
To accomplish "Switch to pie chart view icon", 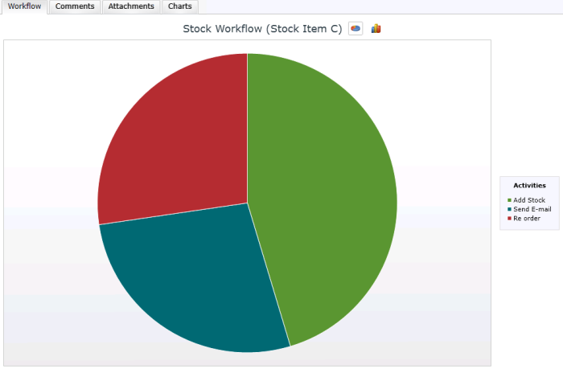I will [x=355, y=28].
